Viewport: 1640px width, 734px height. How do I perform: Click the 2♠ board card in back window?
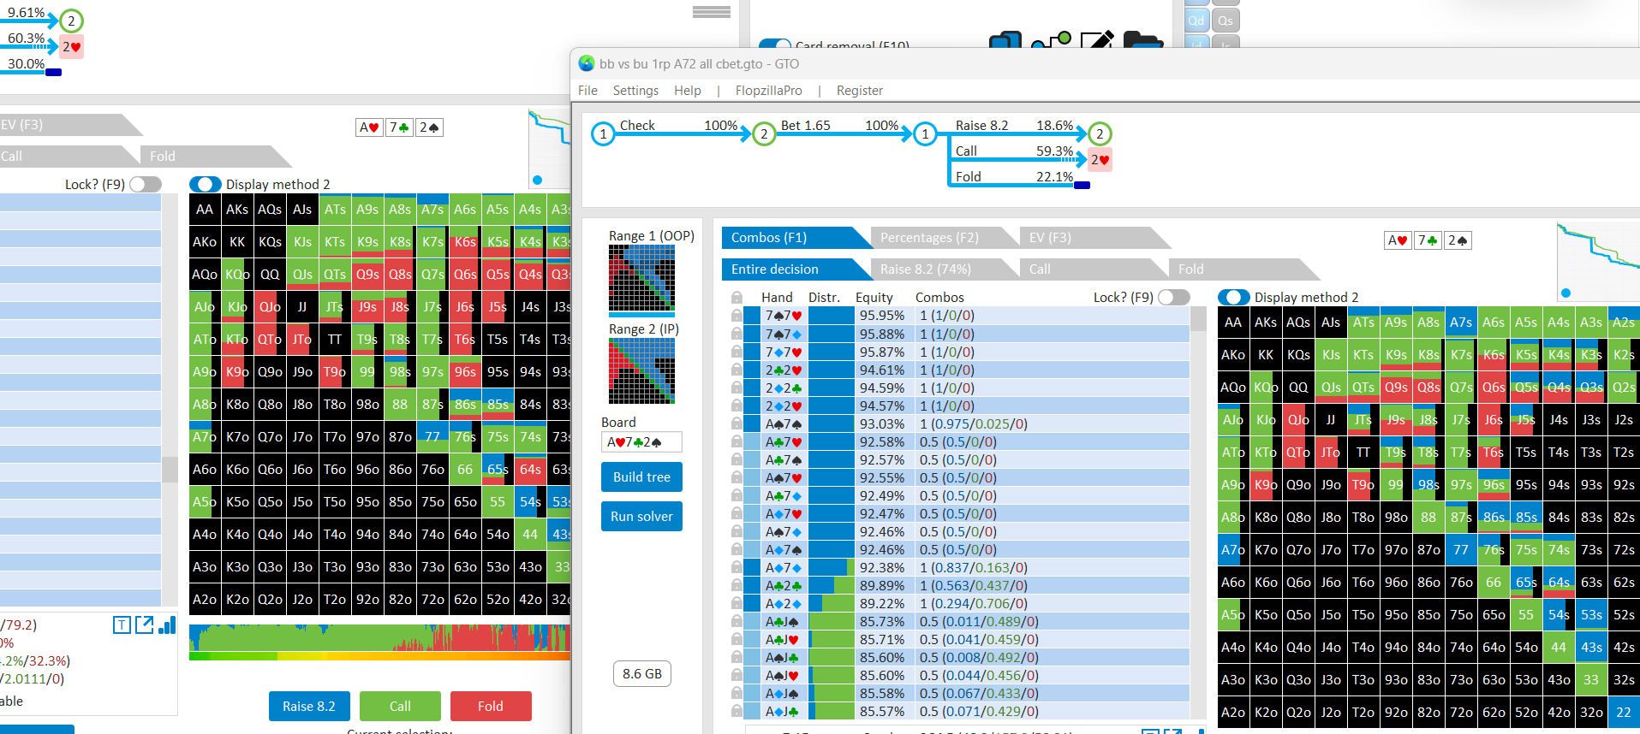tap(429, 127)
